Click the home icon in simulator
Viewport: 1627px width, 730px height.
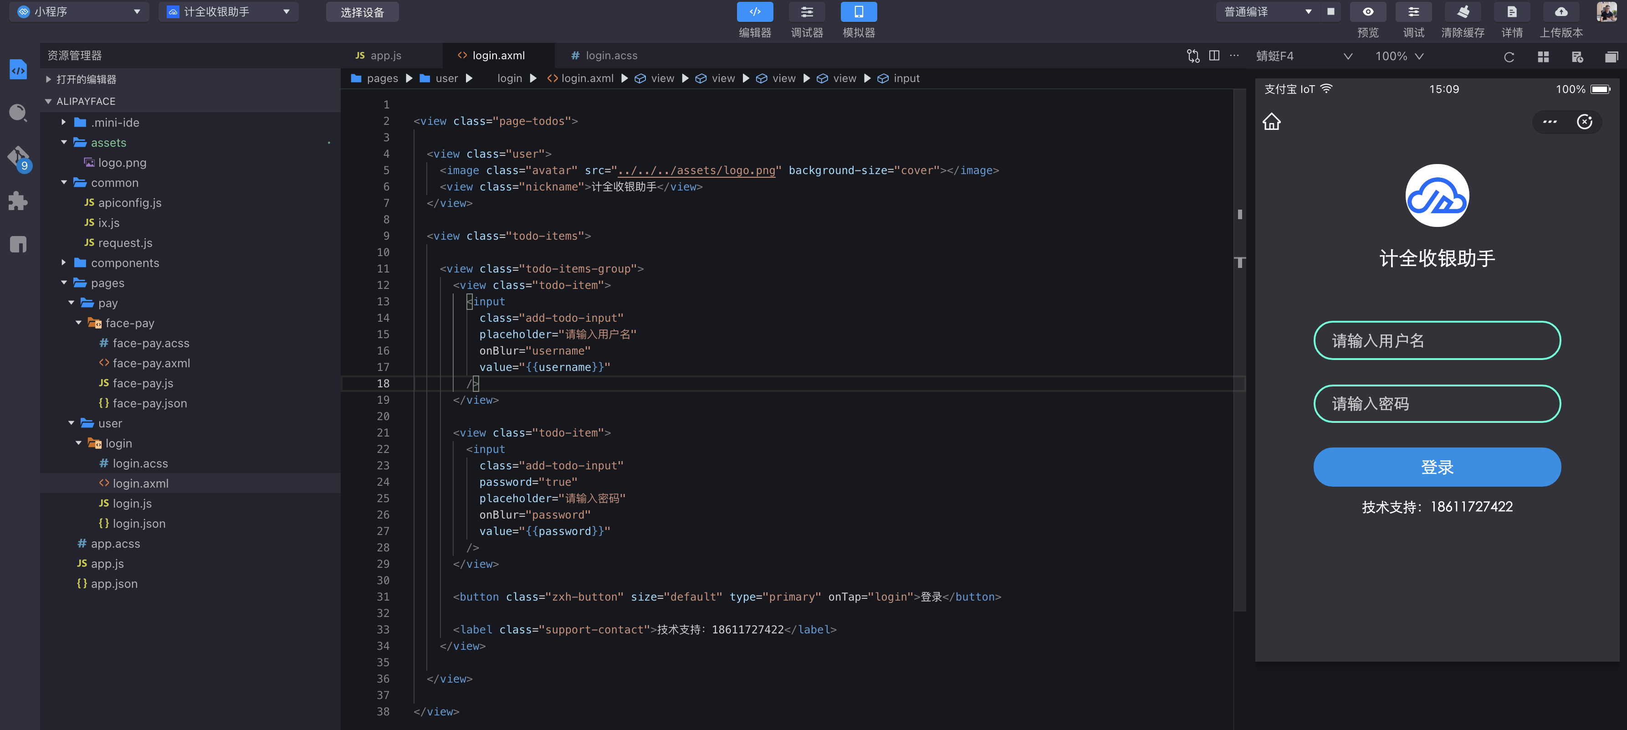click(x=1271, y=121)
